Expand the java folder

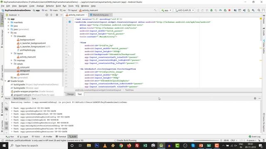8,26
